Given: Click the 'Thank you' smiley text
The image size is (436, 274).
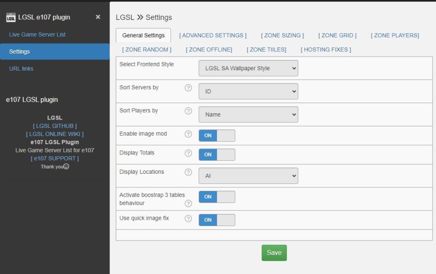Looking at the screenshot, I should coord(55,167).
